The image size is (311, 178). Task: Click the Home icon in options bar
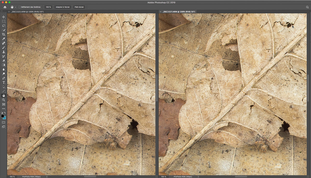(5, 7)
